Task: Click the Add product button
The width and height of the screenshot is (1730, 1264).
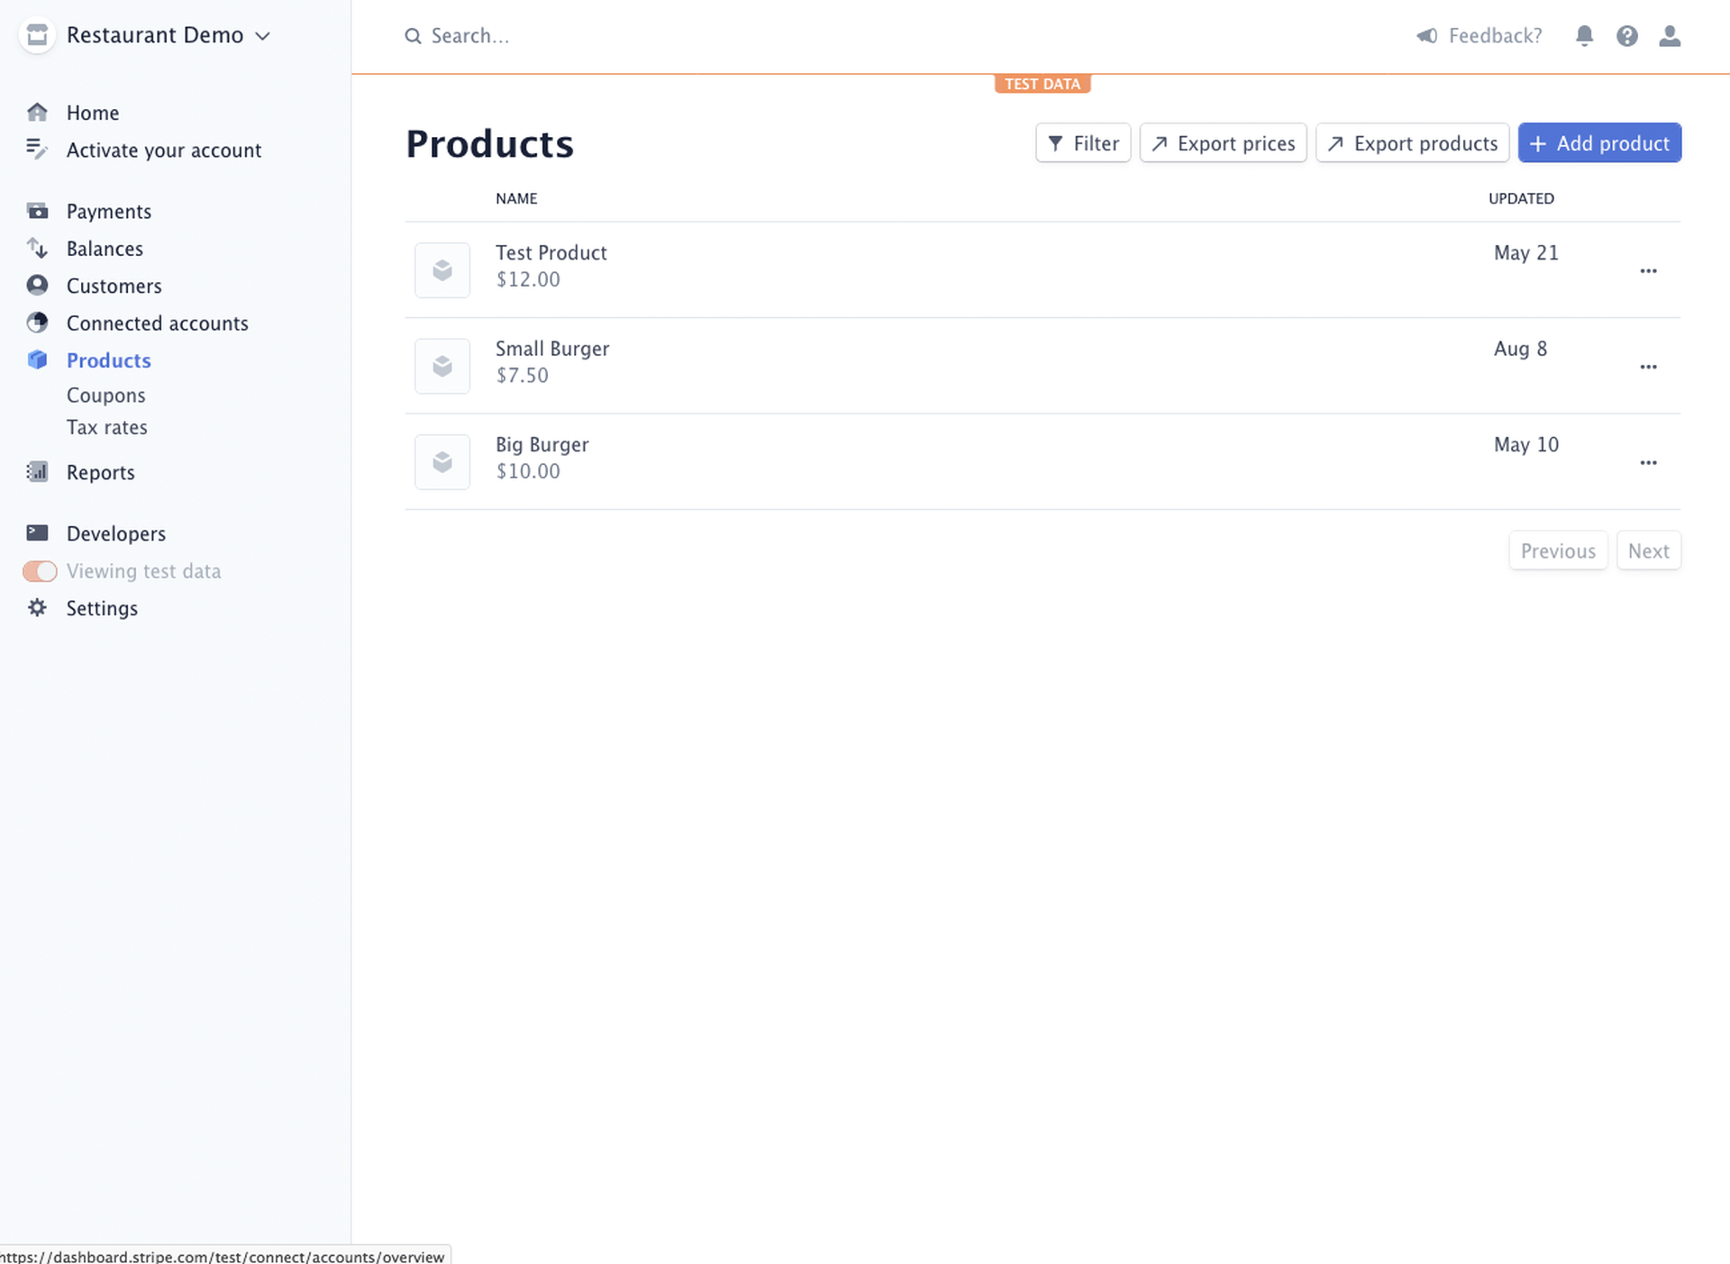Action: tap(1599, 142)
